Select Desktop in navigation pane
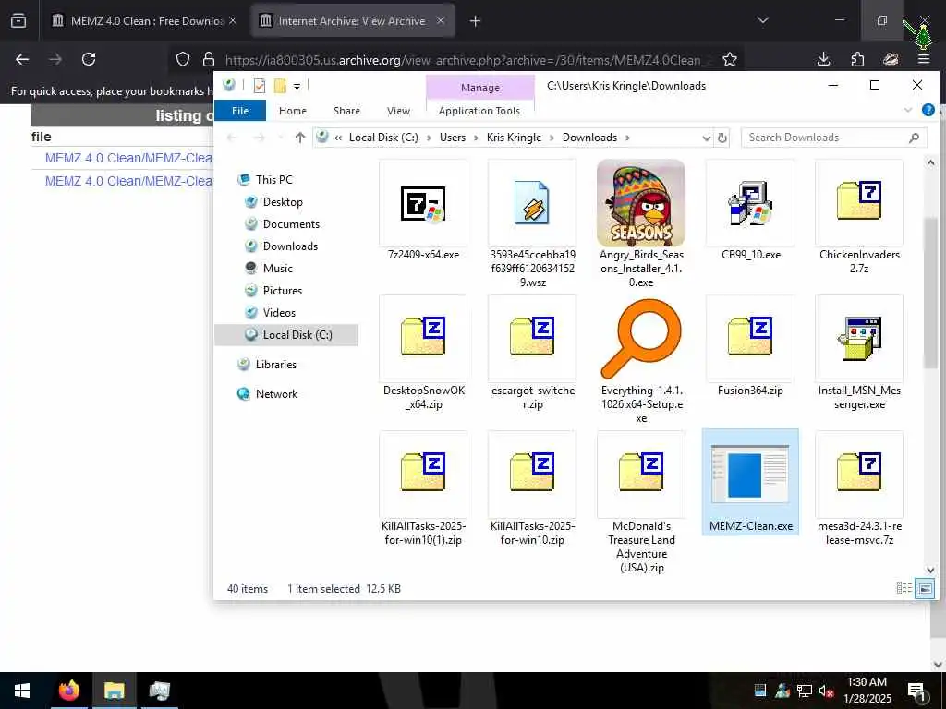 coord(283,202)
